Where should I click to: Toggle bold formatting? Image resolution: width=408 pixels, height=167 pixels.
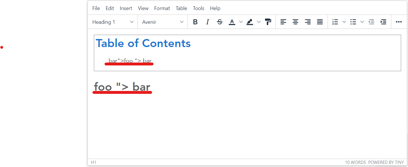[x=195, y=22]
